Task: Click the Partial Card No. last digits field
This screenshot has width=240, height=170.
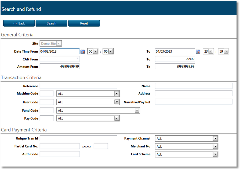Action: [101, 146]
